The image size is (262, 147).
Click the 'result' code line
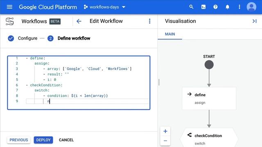tap(56, 74)
